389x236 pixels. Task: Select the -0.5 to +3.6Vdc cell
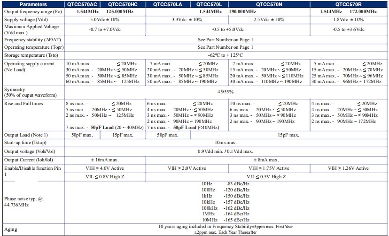[349, 30]
